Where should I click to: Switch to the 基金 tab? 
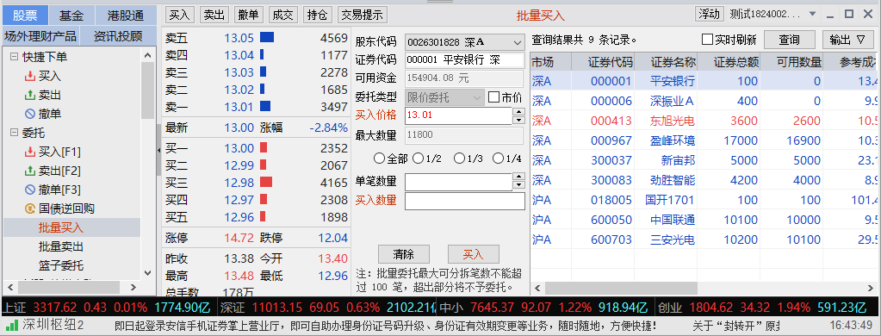coord(71,16)
